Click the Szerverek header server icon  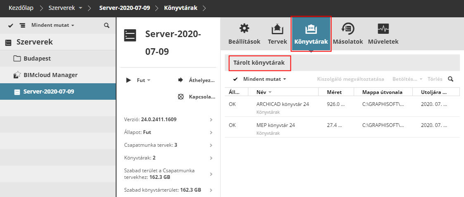coord(9,42)
